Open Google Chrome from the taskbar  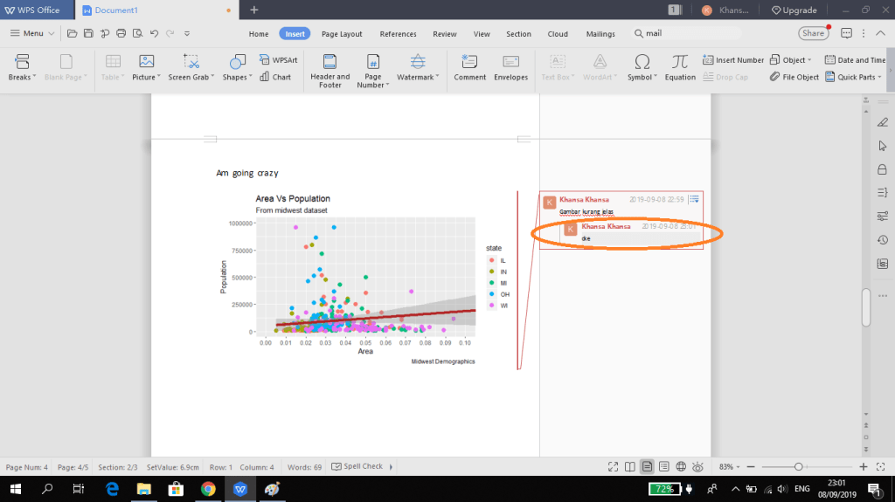[208, 489]
